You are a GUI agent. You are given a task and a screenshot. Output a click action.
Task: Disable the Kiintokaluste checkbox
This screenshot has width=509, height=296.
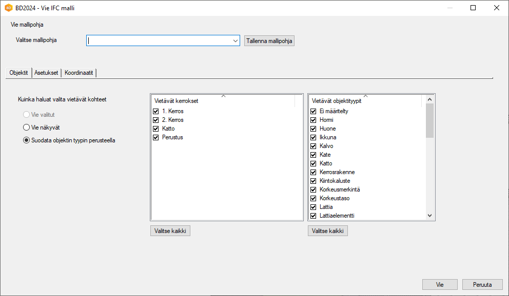coord(313,181)
